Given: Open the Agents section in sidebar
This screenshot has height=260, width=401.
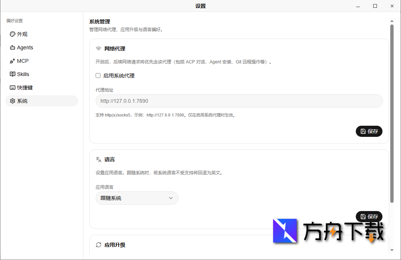Looking at the screenshot, I should (x=42, y=47).
